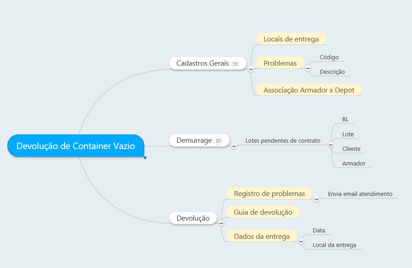Click the Local da entrega subtopic
This screenshot has height=268, width=412.
coord(334,245)
